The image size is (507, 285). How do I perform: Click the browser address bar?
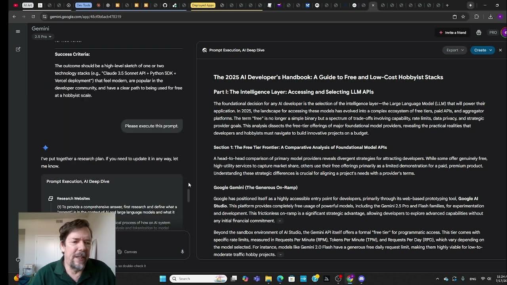(x=119, y=17)
